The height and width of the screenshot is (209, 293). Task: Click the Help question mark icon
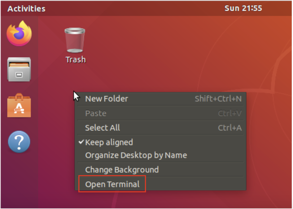pos(19,142)
